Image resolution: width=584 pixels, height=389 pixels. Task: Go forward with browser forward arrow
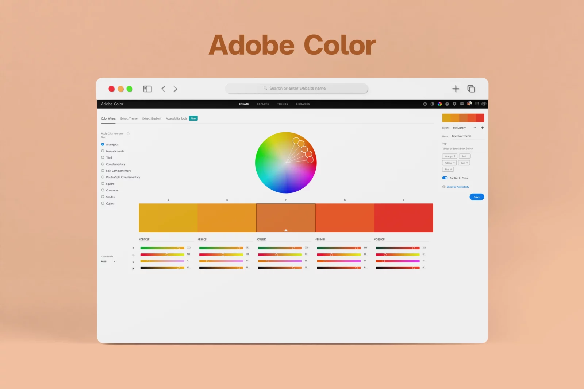tap(175, 89)
